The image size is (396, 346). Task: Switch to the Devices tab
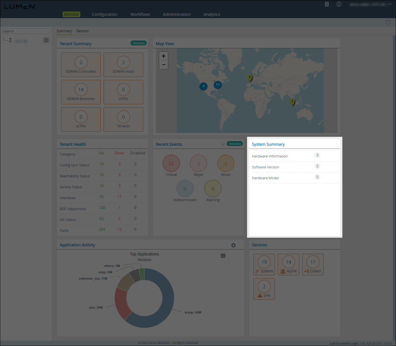tap(82, 31)
